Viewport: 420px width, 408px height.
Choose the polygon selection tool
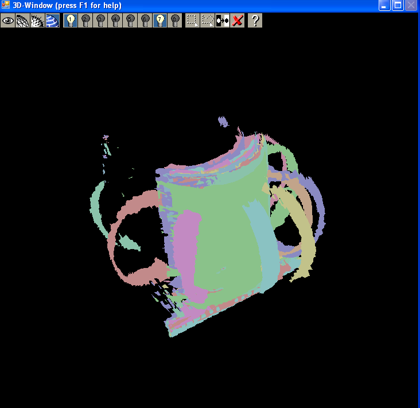click(208, 20)
